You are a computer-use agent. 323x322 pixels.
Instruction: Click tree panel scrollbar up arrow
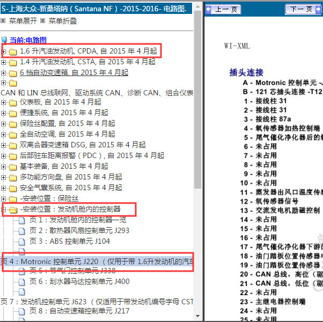[197, 6]
